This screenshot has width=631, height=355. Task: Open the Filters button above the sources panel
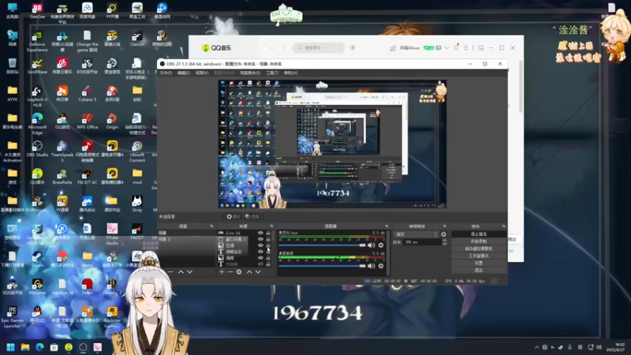[252, 216]
